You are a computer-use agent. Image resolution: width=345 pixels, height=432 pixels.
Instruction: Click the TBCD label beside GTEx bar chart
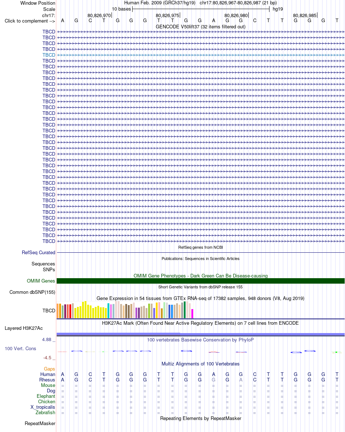click(x=49, y=311)
